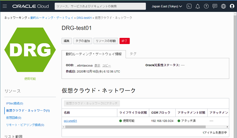Screen dimensions: 237x138
Task: Click the DRG-test01 page title
Action: point(77,28)
